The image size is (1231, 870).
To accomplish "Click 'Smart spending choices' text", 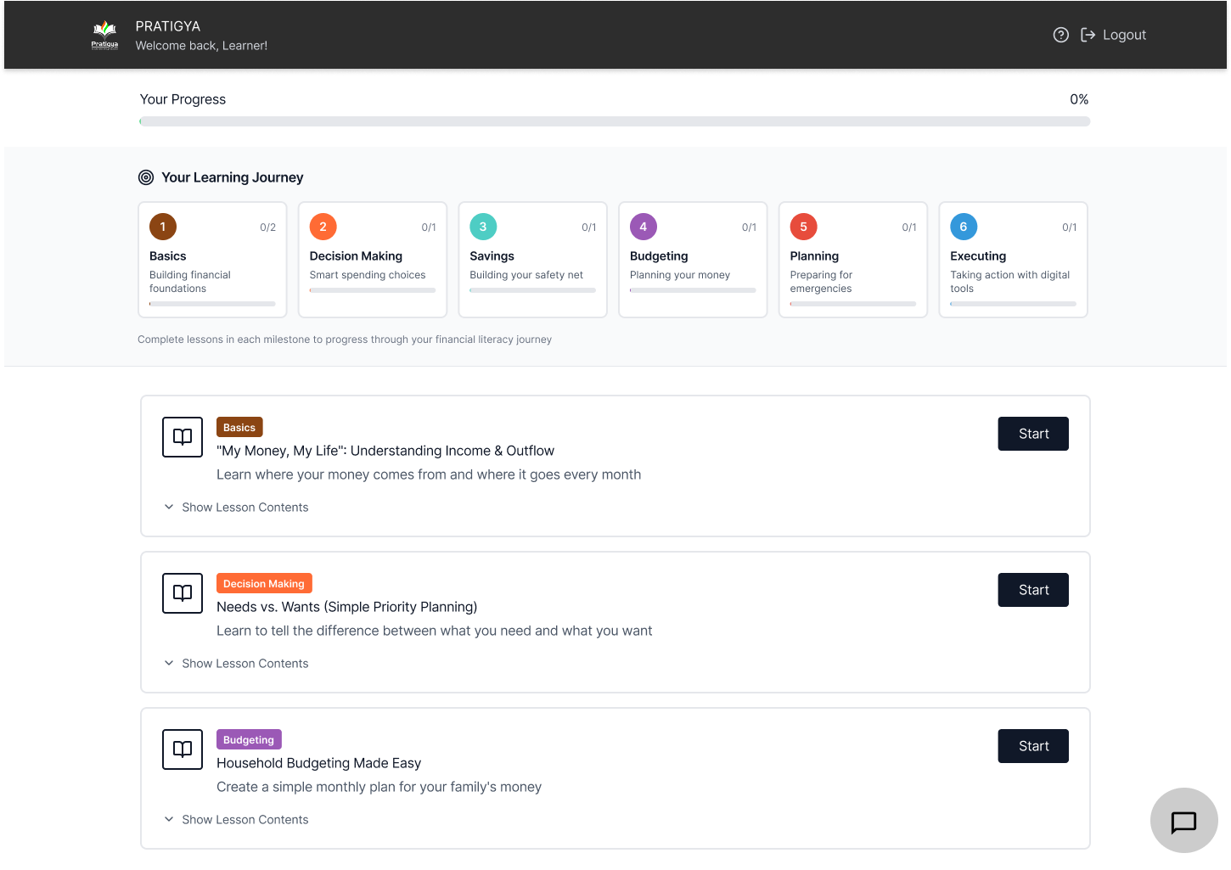I will point(368,275).
